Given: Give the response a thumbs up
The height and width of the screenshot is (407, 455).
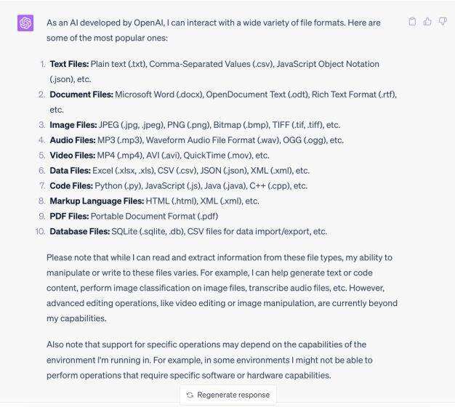Looking at the screenshot, I should (427, 22).
